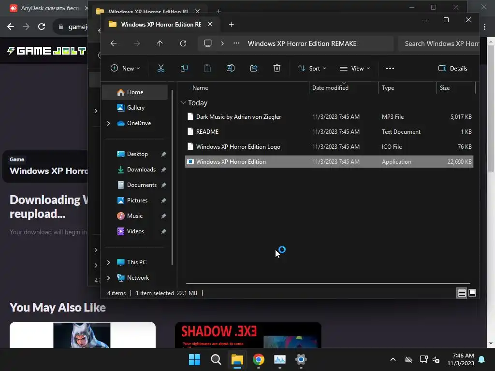The width and height of the screenshot is (495, 371).
Task: Open Downloads quick access folder
Action: click(141, 170)
